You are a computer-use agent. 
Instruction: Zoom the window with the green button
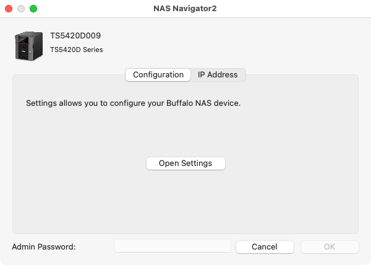[x=33, y=9]
